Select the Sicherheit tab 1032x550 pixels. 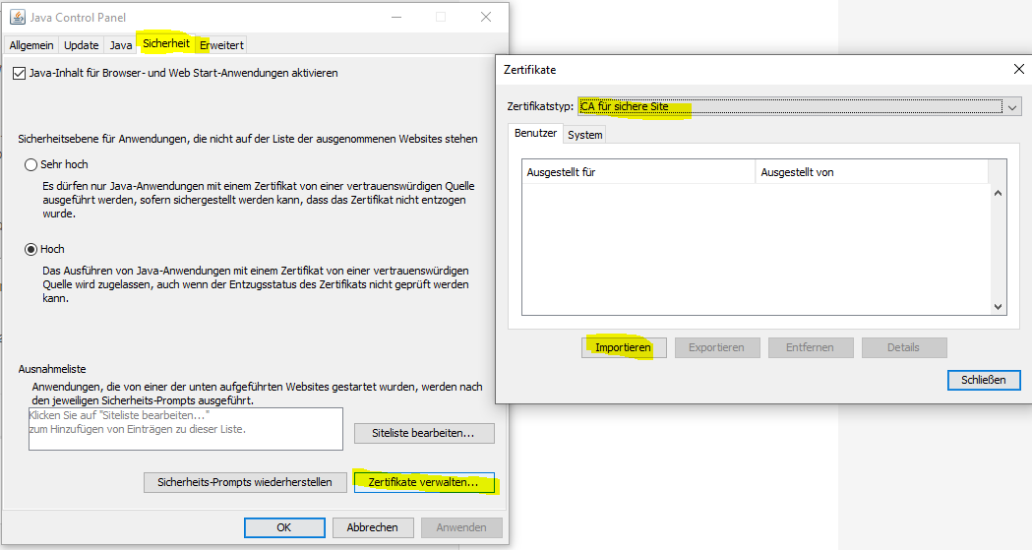[166, 43]
